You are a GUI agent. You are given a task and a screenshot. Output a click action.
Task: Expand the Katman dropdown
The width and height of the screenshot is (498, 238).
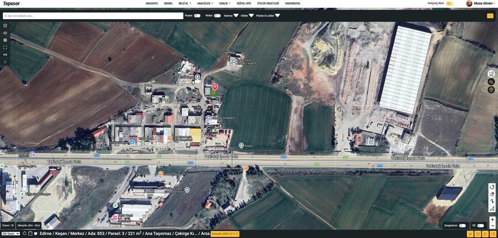[x=231, y=16]
